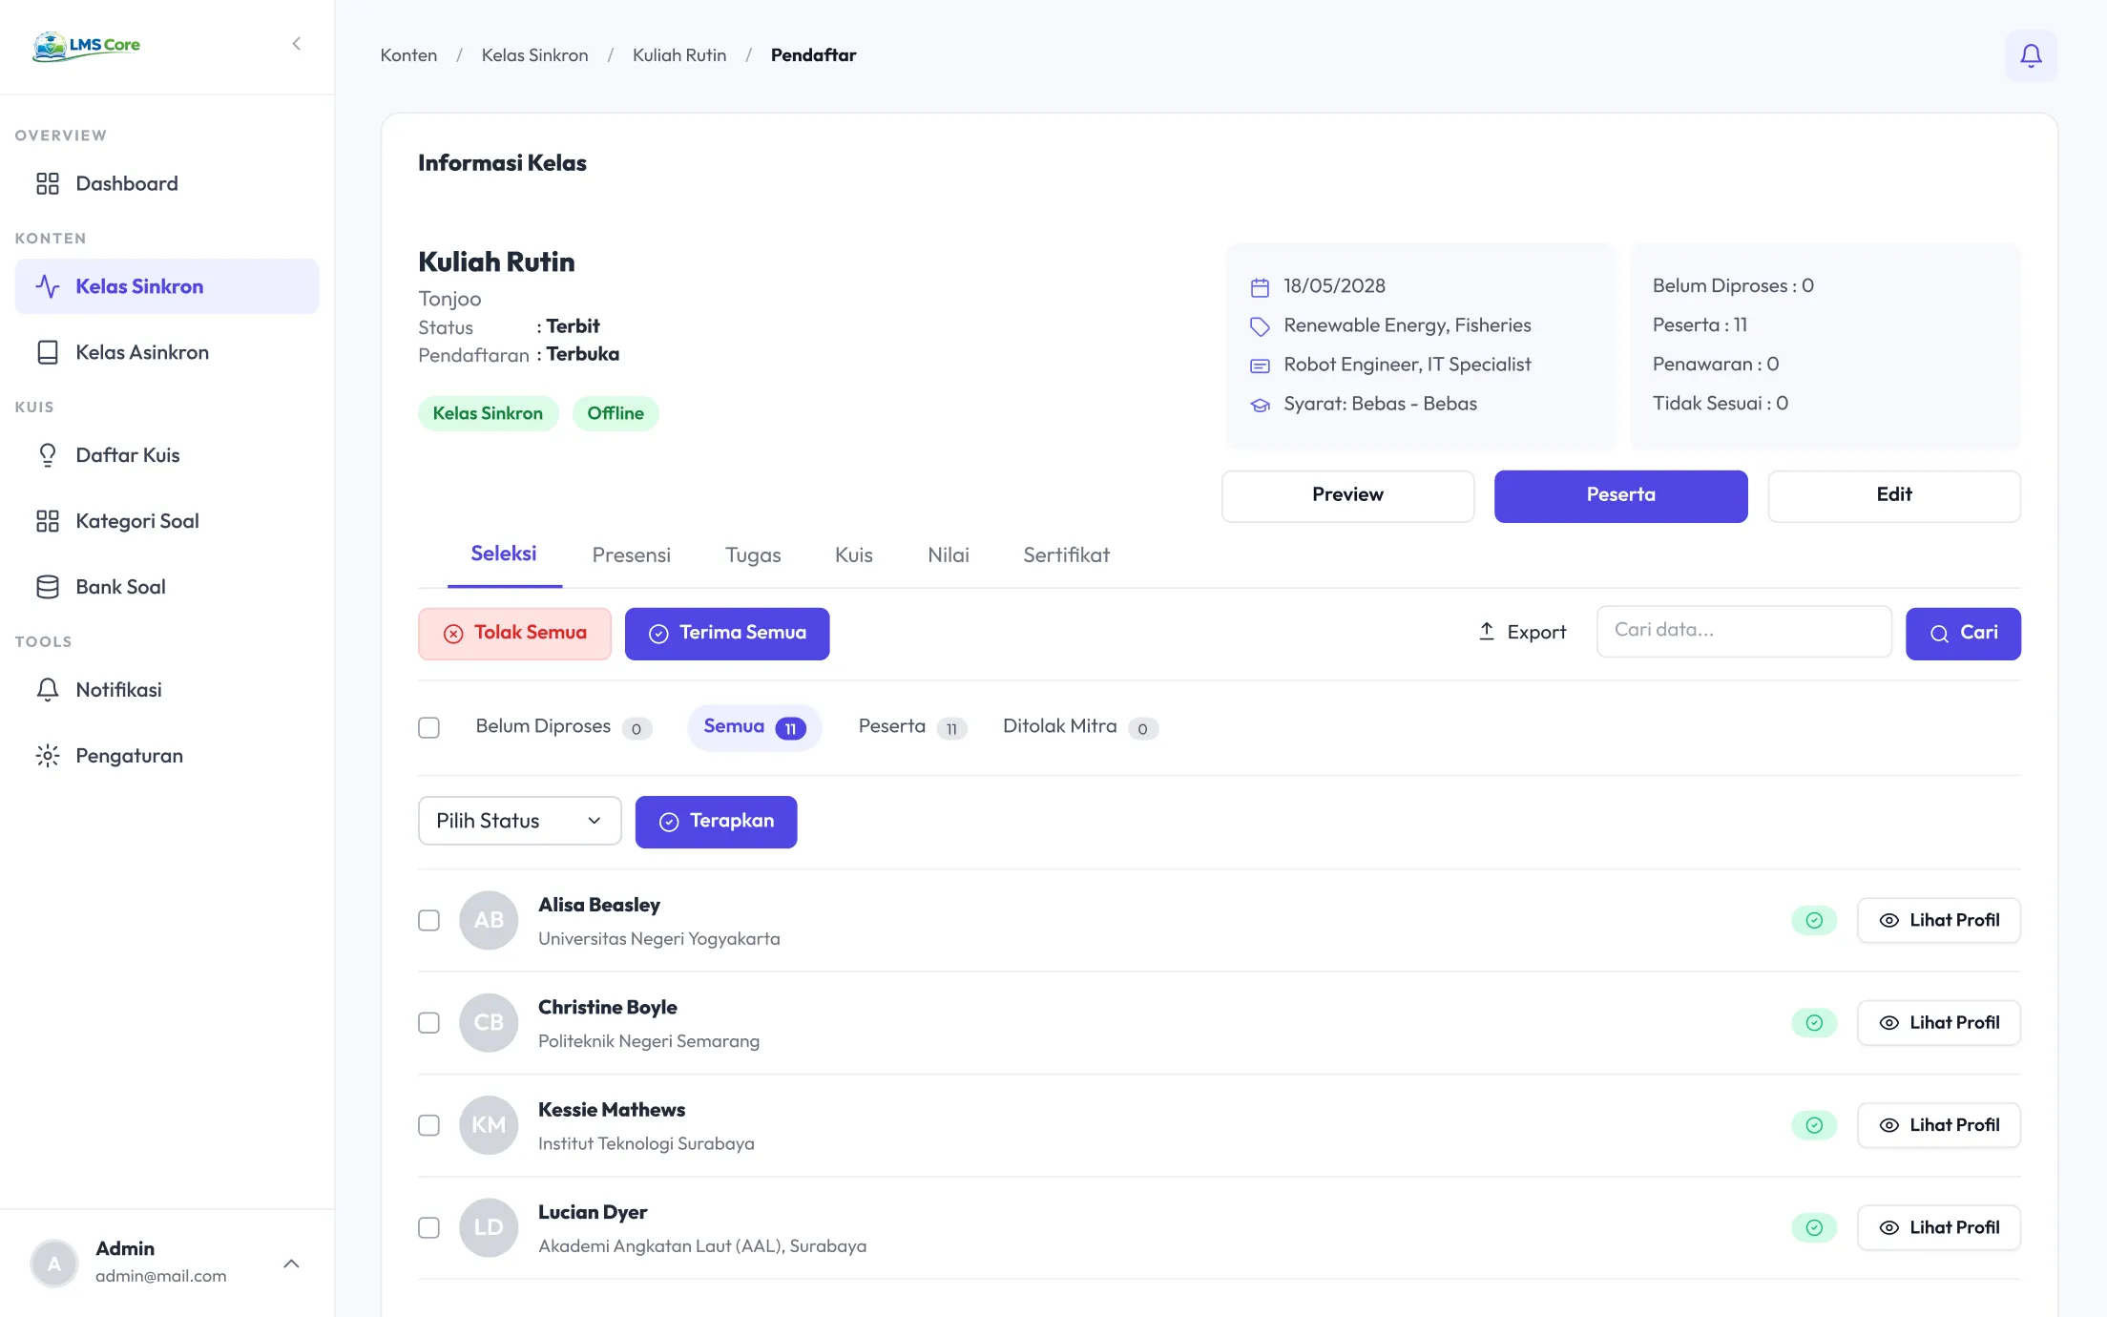Click the calendar icon beside 18/05/2028

click(1260, 287)
